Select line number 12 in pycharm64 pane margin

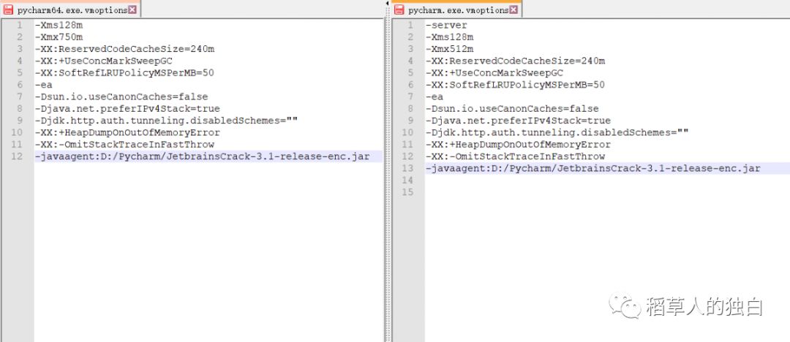pyautogui.click(x=17, y=156)
